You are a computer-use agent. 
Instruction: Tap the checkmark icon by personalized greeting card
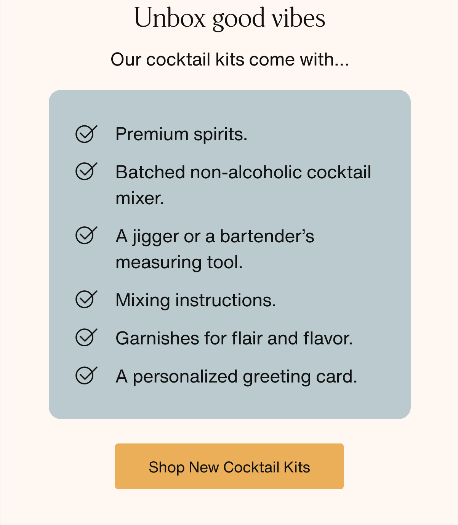tap(86, 375)
